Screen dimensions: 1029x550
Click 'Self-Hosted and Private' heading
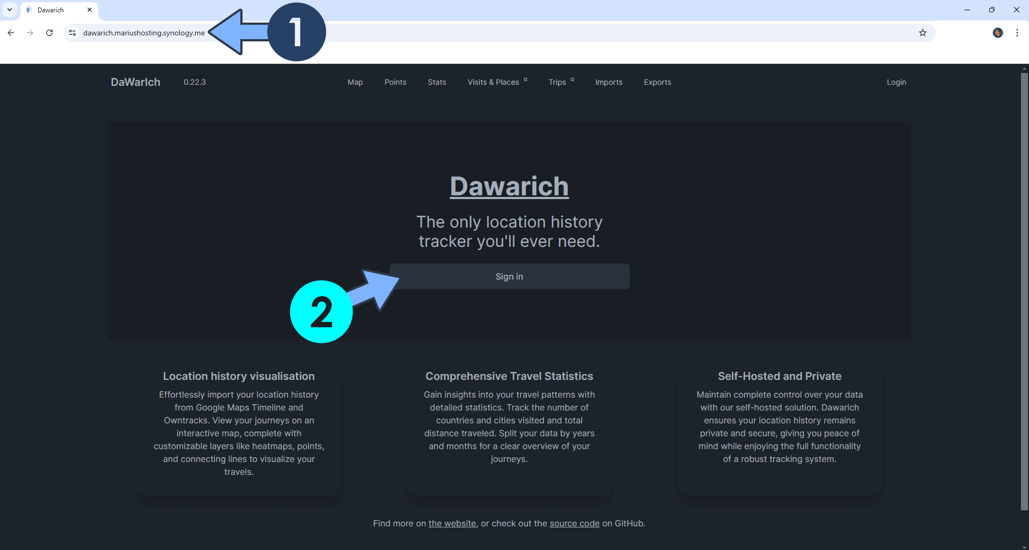780,376
